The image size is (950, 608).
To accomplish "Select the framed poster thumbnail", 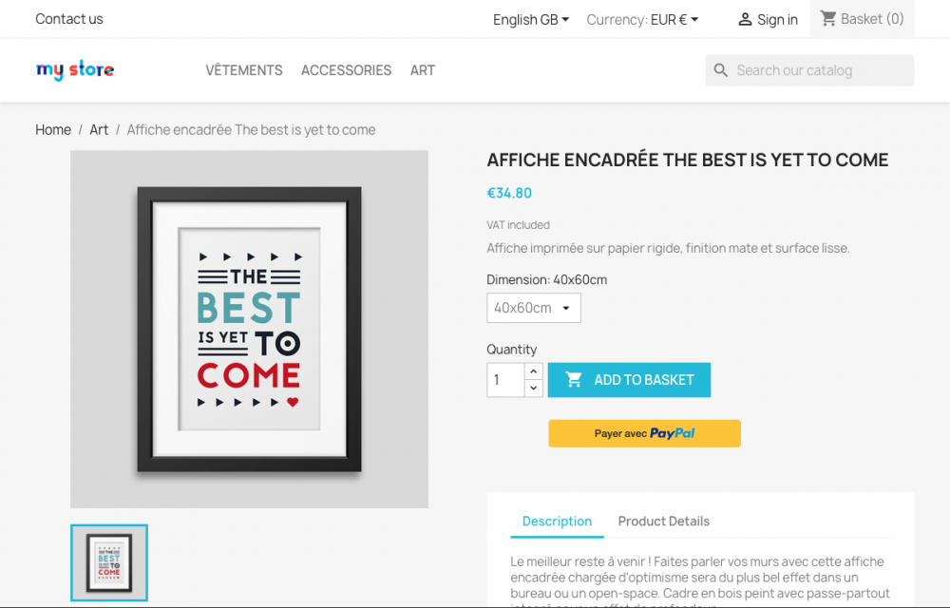I will point(109,562).
